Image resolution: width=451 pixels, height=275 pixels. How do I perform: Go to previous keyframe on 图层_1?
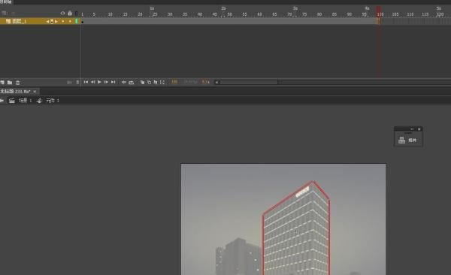(x=47, y=22)
